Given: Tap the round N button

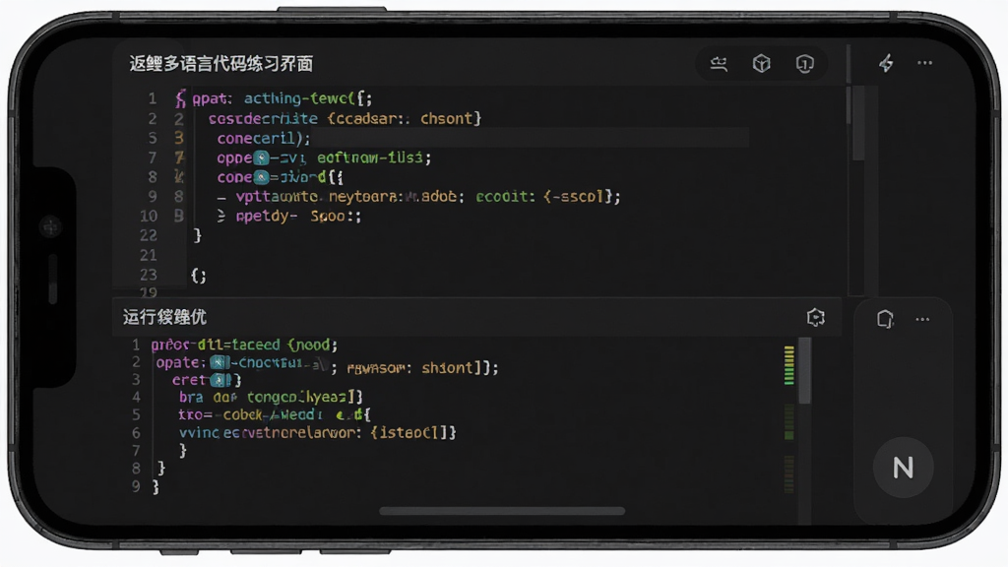Looking at the screenshot, I should click(904, 468).
